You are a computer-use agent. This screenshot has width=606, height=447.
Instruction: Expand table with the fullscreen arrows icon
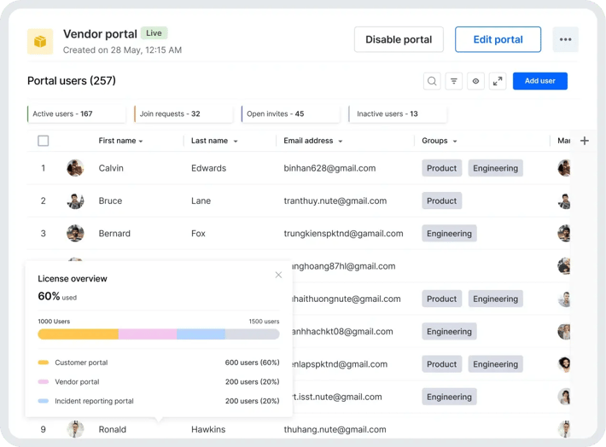point(498,81)
